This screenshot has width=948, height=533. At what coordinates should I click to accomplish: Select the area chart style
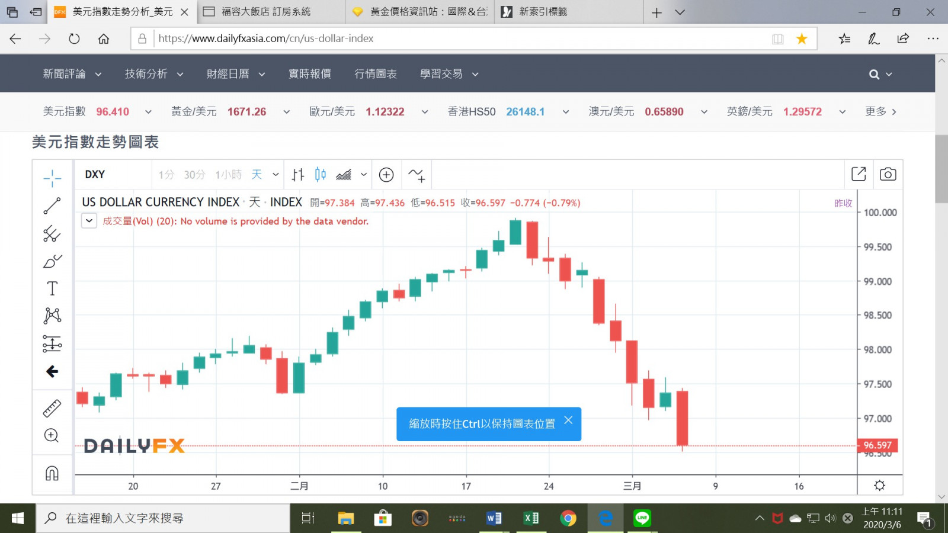[344, 175]
